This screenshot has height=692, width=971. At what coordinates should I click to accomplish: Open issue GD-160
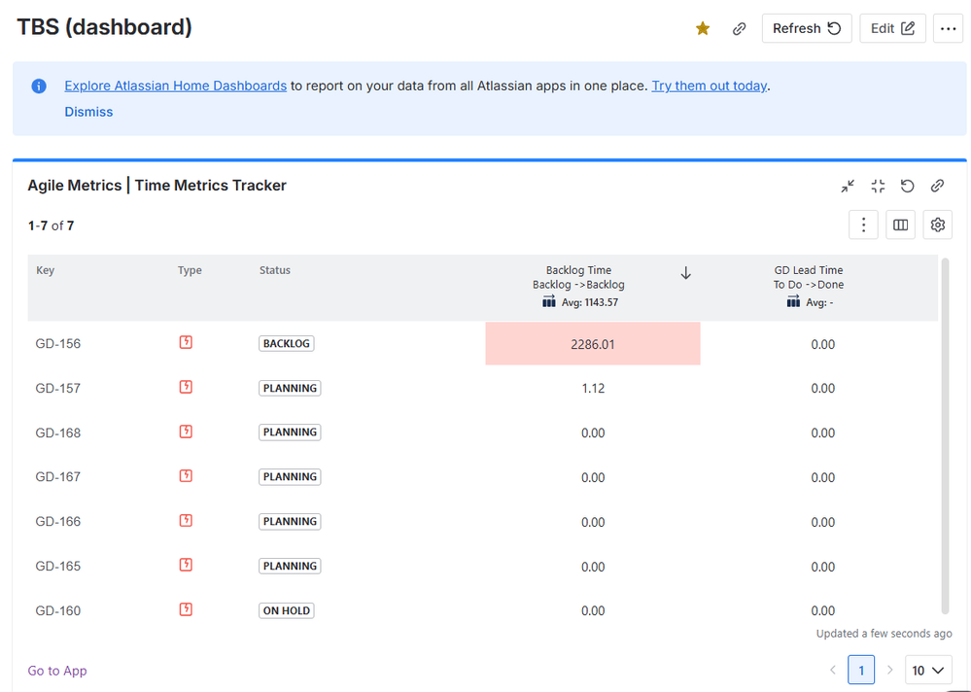tap(58, 611)
